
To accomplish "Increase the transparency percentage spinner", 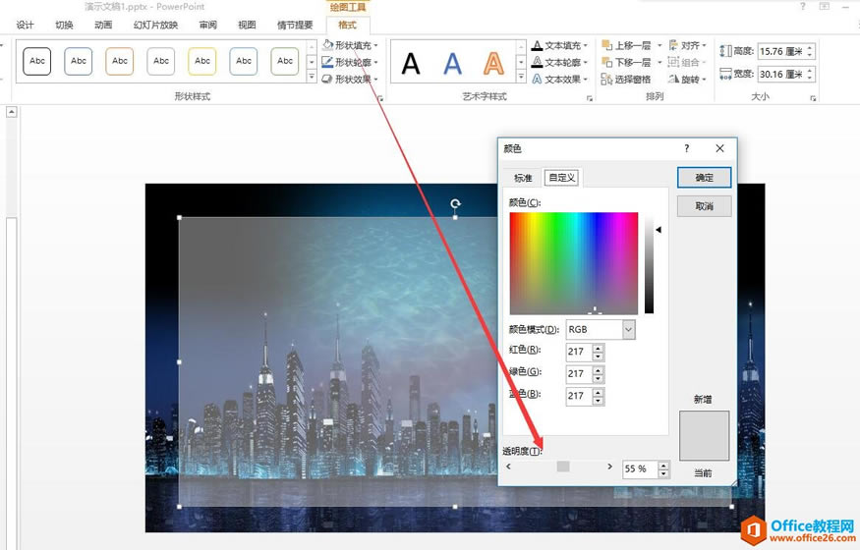I will coord(664,466).
